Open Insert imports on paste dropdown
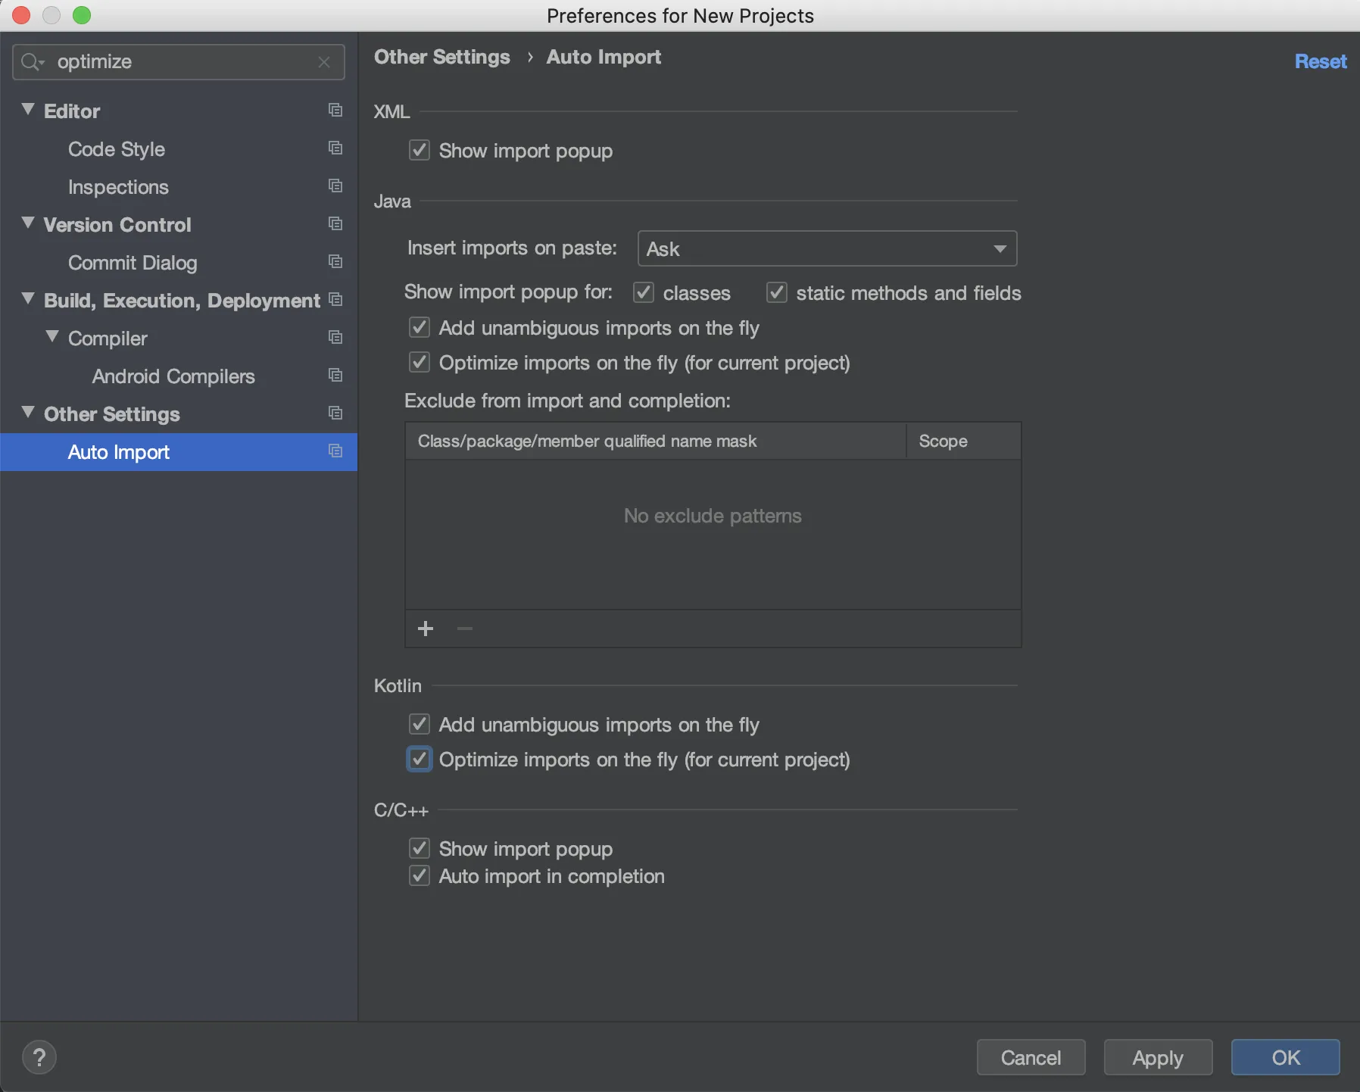Image resolution: width=1360 pixels, height=1092 pixels. 827,249
